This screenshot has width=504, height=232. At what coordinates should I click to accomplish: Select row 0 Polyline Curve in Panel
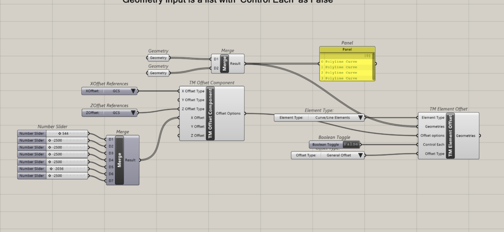click(x=340, y=62)
